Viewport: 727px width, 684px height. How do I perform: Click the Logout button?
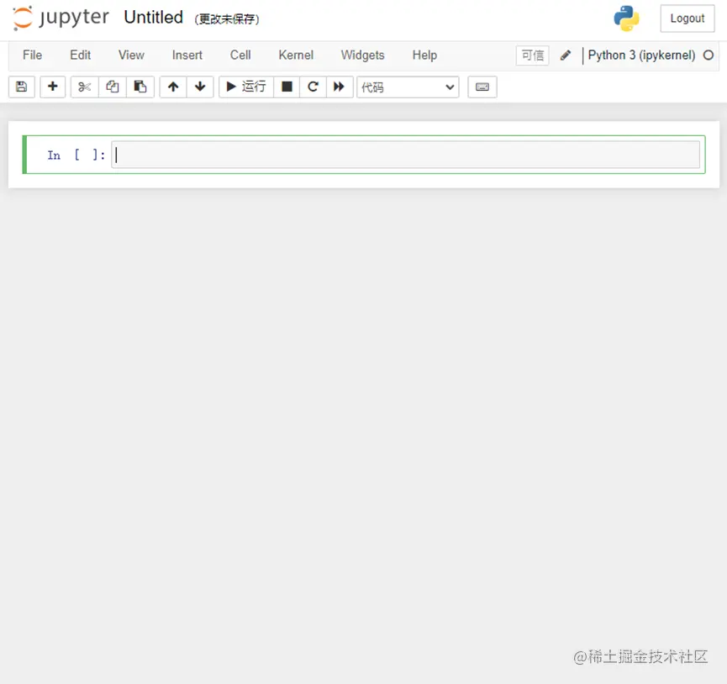click(687, 18)
